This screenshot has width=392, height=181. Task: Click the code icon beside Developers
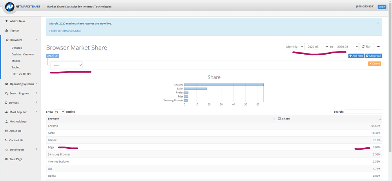pos(7,150)
